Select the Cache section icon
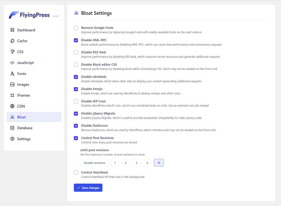This screenshot has width=281, height=206. point(12,41)
